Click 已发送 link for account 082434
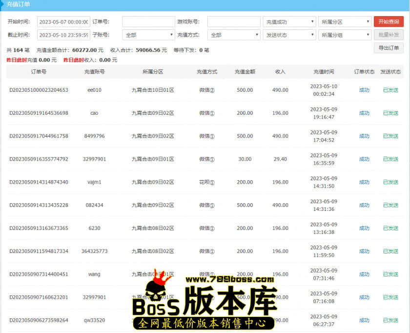The image size is (410, 333). (x=390, y=205)
